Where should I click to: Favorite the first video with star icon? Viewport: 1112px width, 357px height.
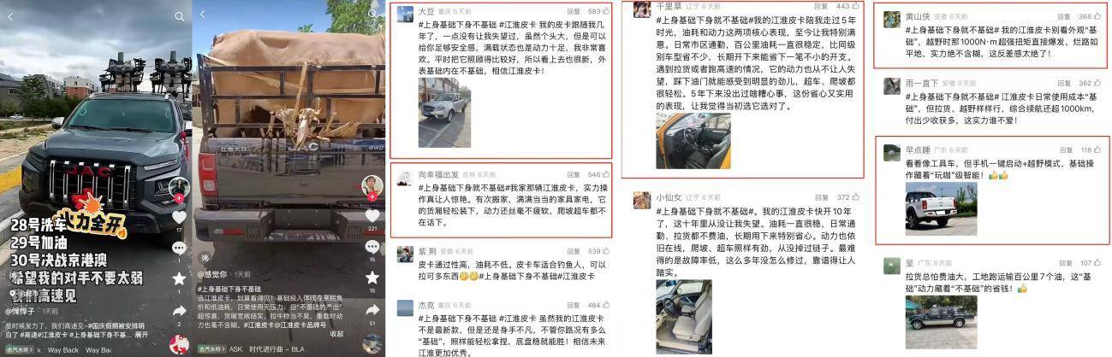pyautogui.click(x=179, y=278)
